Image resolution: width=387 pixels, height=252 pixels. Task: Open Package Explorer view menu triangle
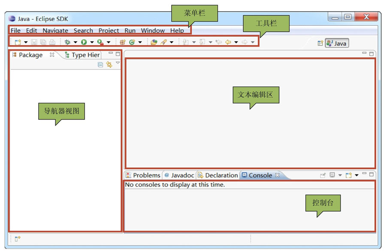tap(118, 63)
